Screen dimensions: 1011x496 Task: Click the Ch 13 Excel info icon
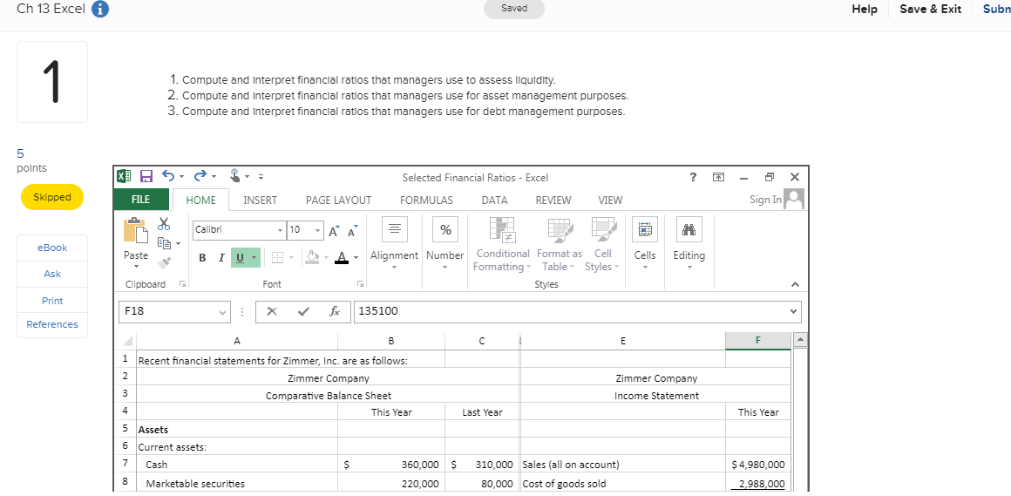pyautogui.click(x=100, y=9)
